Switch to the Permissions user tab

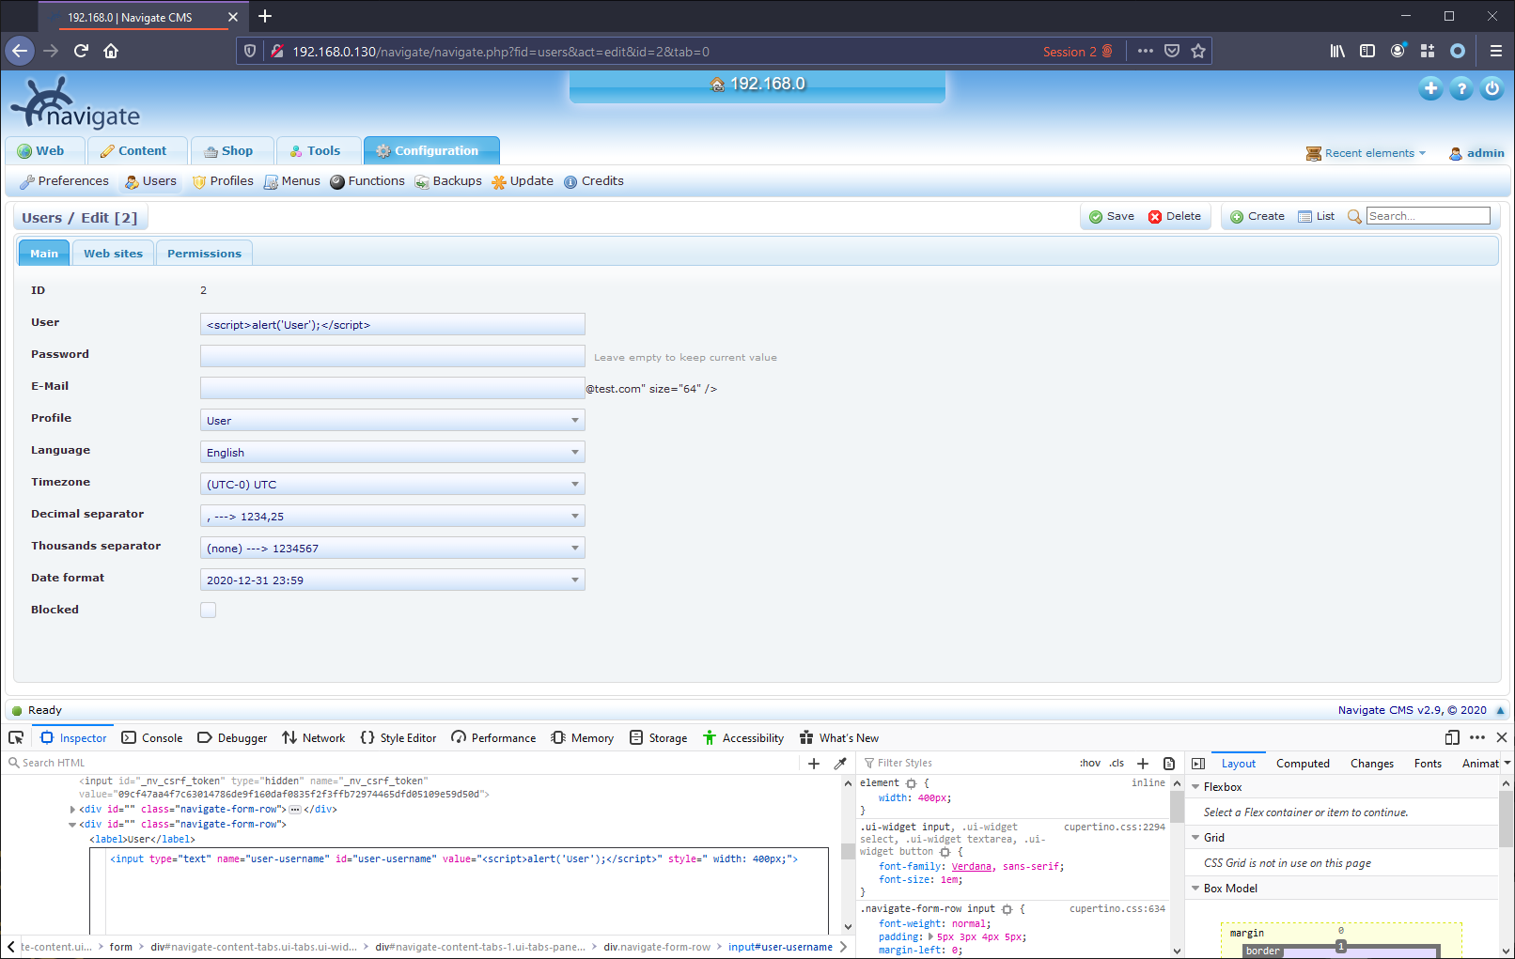[204, 253]
